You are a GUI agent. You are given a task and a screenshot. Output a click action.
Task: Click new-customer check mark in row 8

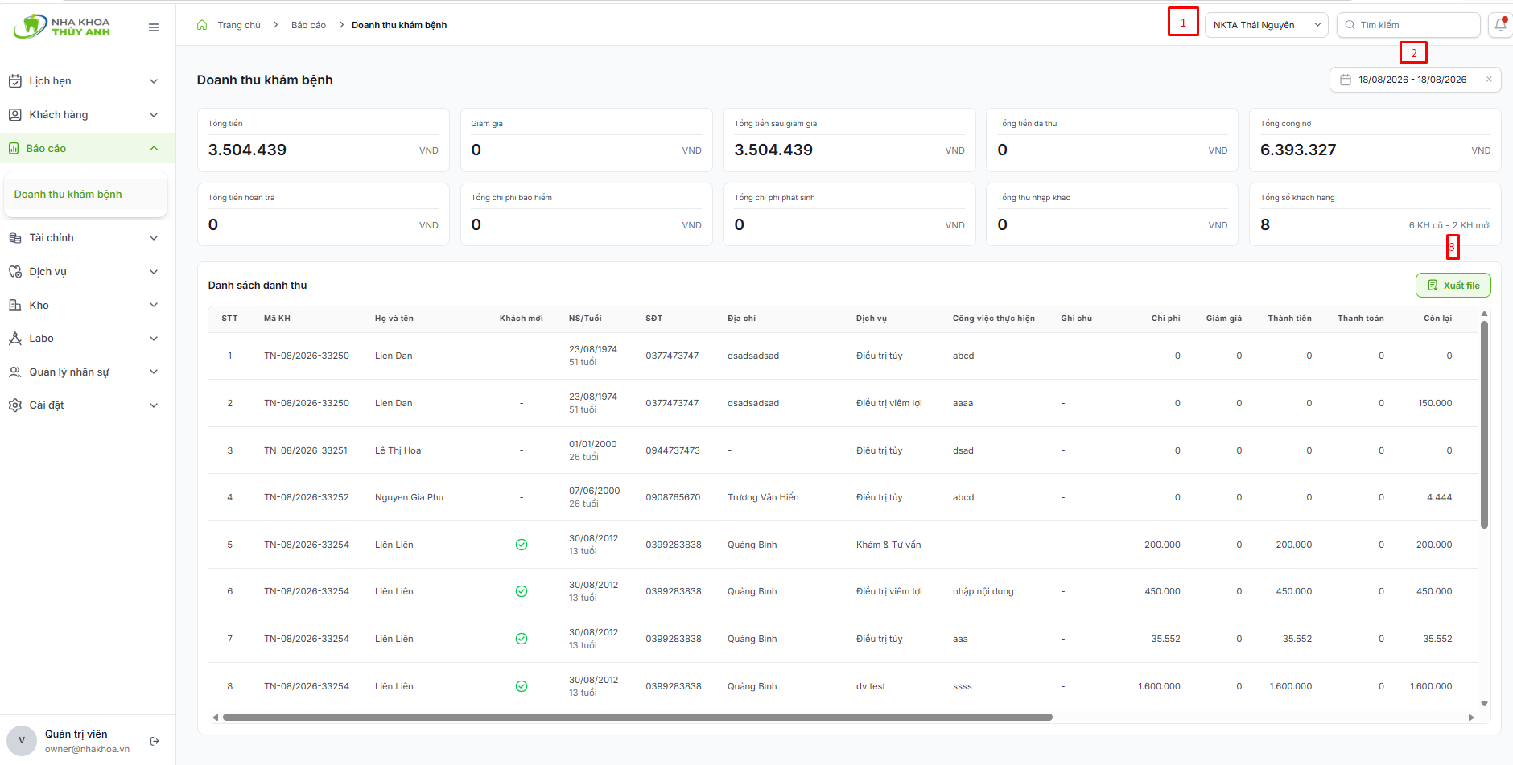click(x=522, y=686)
